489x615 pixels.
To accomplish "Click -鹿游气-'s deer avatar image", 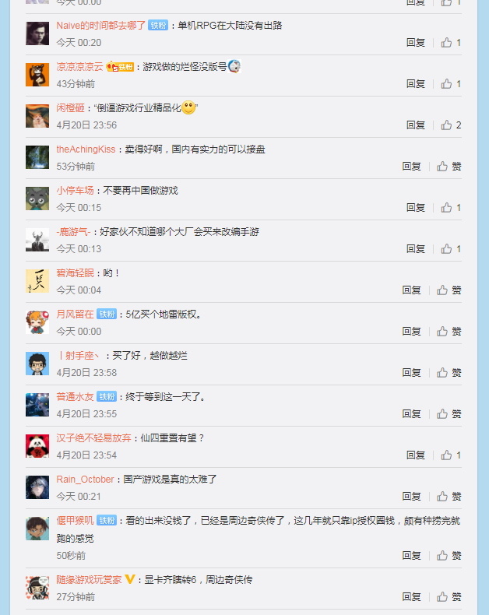I will click(x=37, y=240).
